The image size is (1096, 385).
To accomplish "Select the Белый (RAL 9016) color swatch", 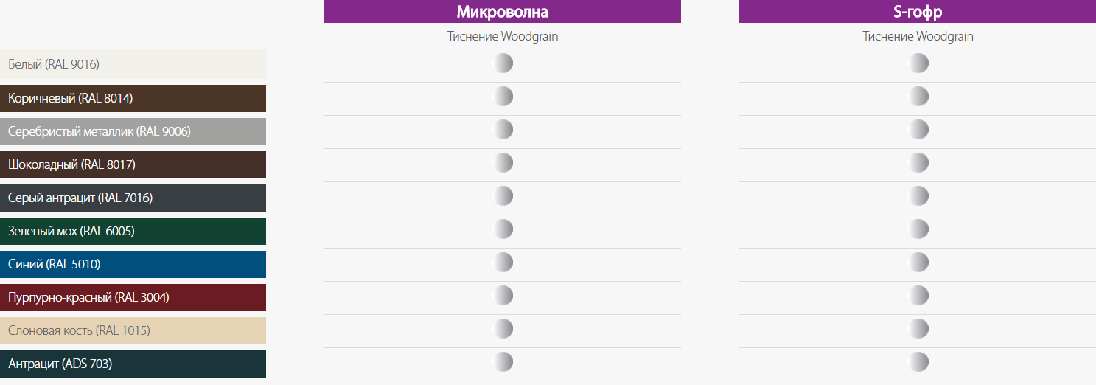I will [133, 64].
